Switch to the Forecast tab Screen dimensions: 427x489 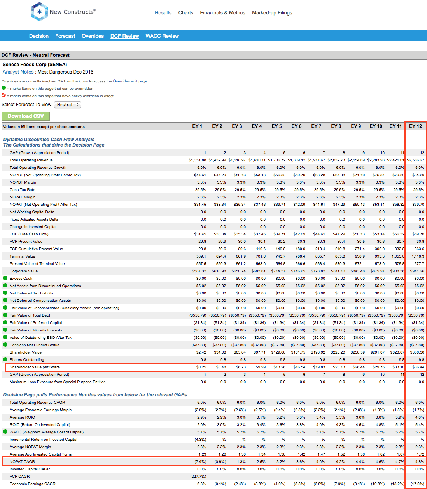pos(65,36)
